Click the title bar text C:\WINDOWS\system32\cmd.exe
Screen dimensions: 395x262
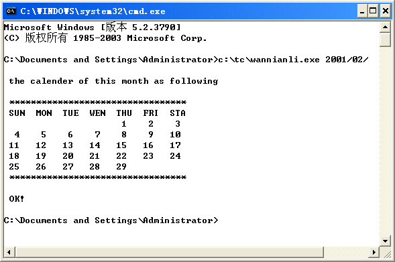coord(93,11)
